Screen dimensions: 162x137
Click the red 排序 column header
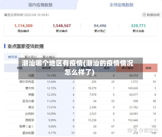click(x=148, y=68)
